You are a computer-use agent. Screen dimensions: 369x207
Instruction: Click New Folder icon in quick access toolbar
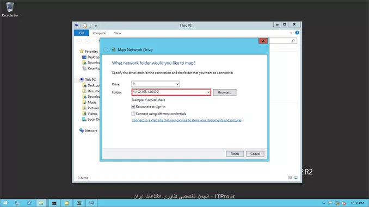click(91, 26)
